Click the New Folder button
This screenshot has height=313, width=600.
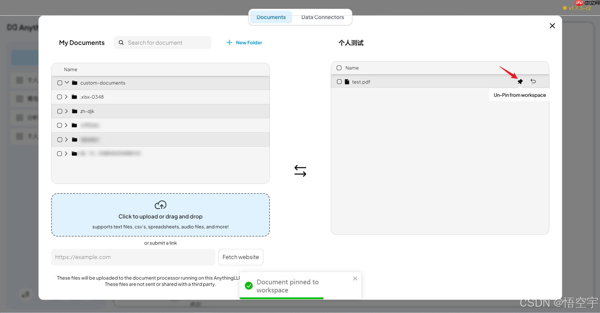pyautogui.click(x=244, y=42)
